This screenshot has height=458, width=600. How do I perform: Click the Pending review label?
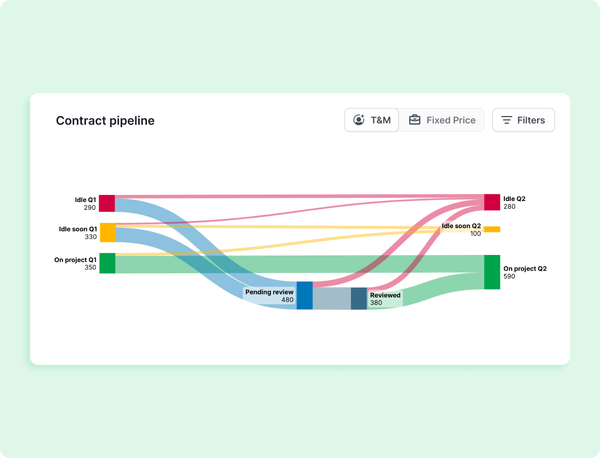pyautogui.click(x=269, y=292)
